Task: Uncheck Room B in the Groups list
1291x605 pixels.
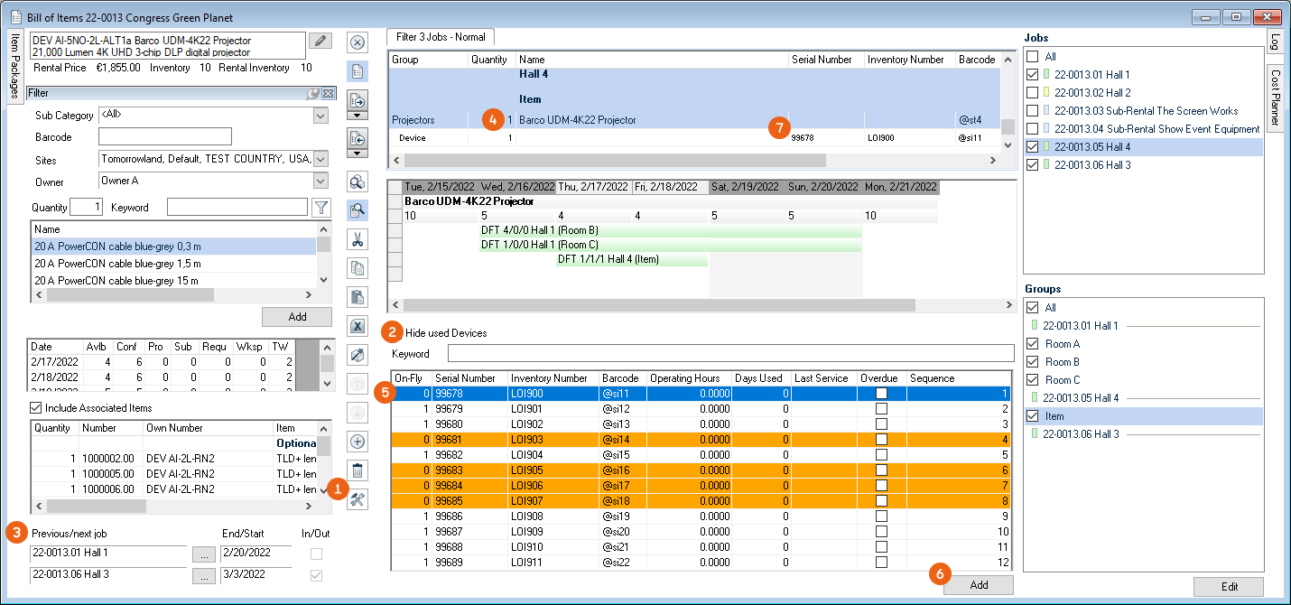Action: pos(1032,362)
